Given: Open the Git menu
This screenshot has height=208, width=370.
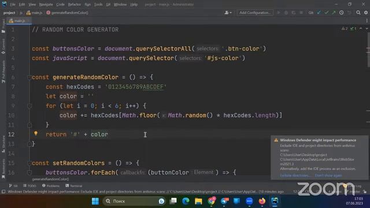Looking at the screenshot, I should (x=108, y=5).
